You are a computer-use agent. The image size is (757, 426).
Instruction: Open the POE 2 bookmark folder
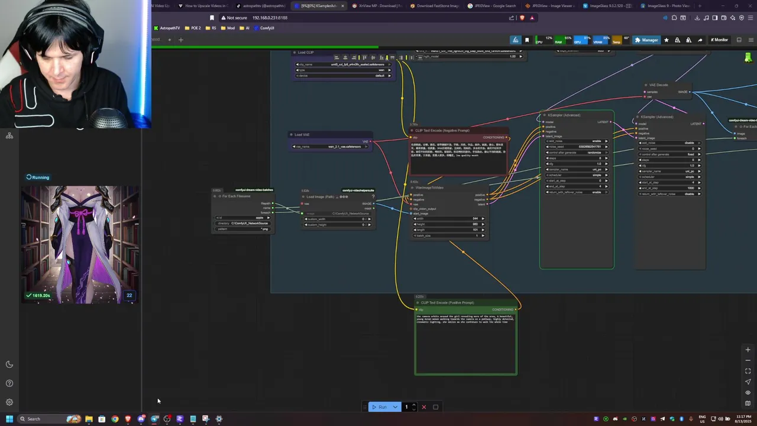pyautogui.click(x=193, y=28)
